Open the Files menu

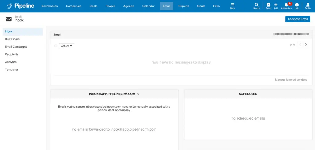pyautogui.click(x=216, y=6)
